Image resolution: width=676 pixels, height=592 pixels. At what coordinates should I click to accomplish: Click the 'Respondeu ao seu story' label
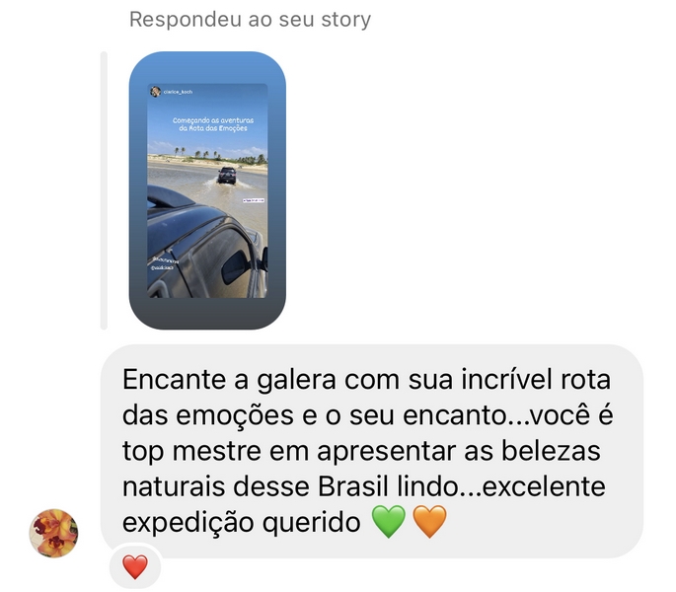point(250,20)
